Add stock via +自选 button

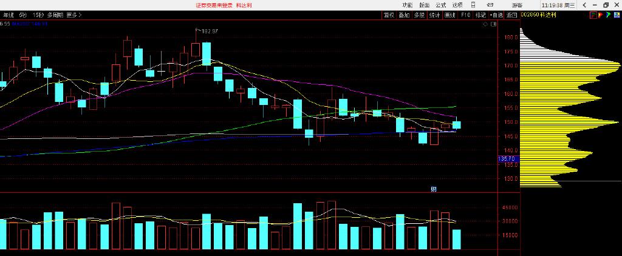pyautogui.click(x=496, y=15)
